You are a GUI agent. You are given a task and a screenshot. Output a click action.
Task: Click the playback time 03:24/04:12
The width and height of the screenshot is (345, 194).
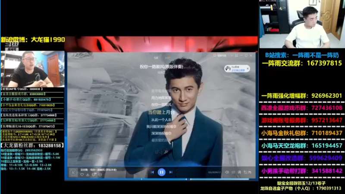pyautogui.click(x=214, y=172)
